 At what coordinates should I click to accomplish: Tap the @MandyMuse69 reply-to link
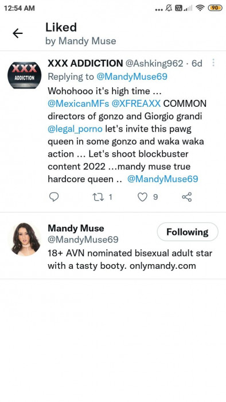pos(132,76)
